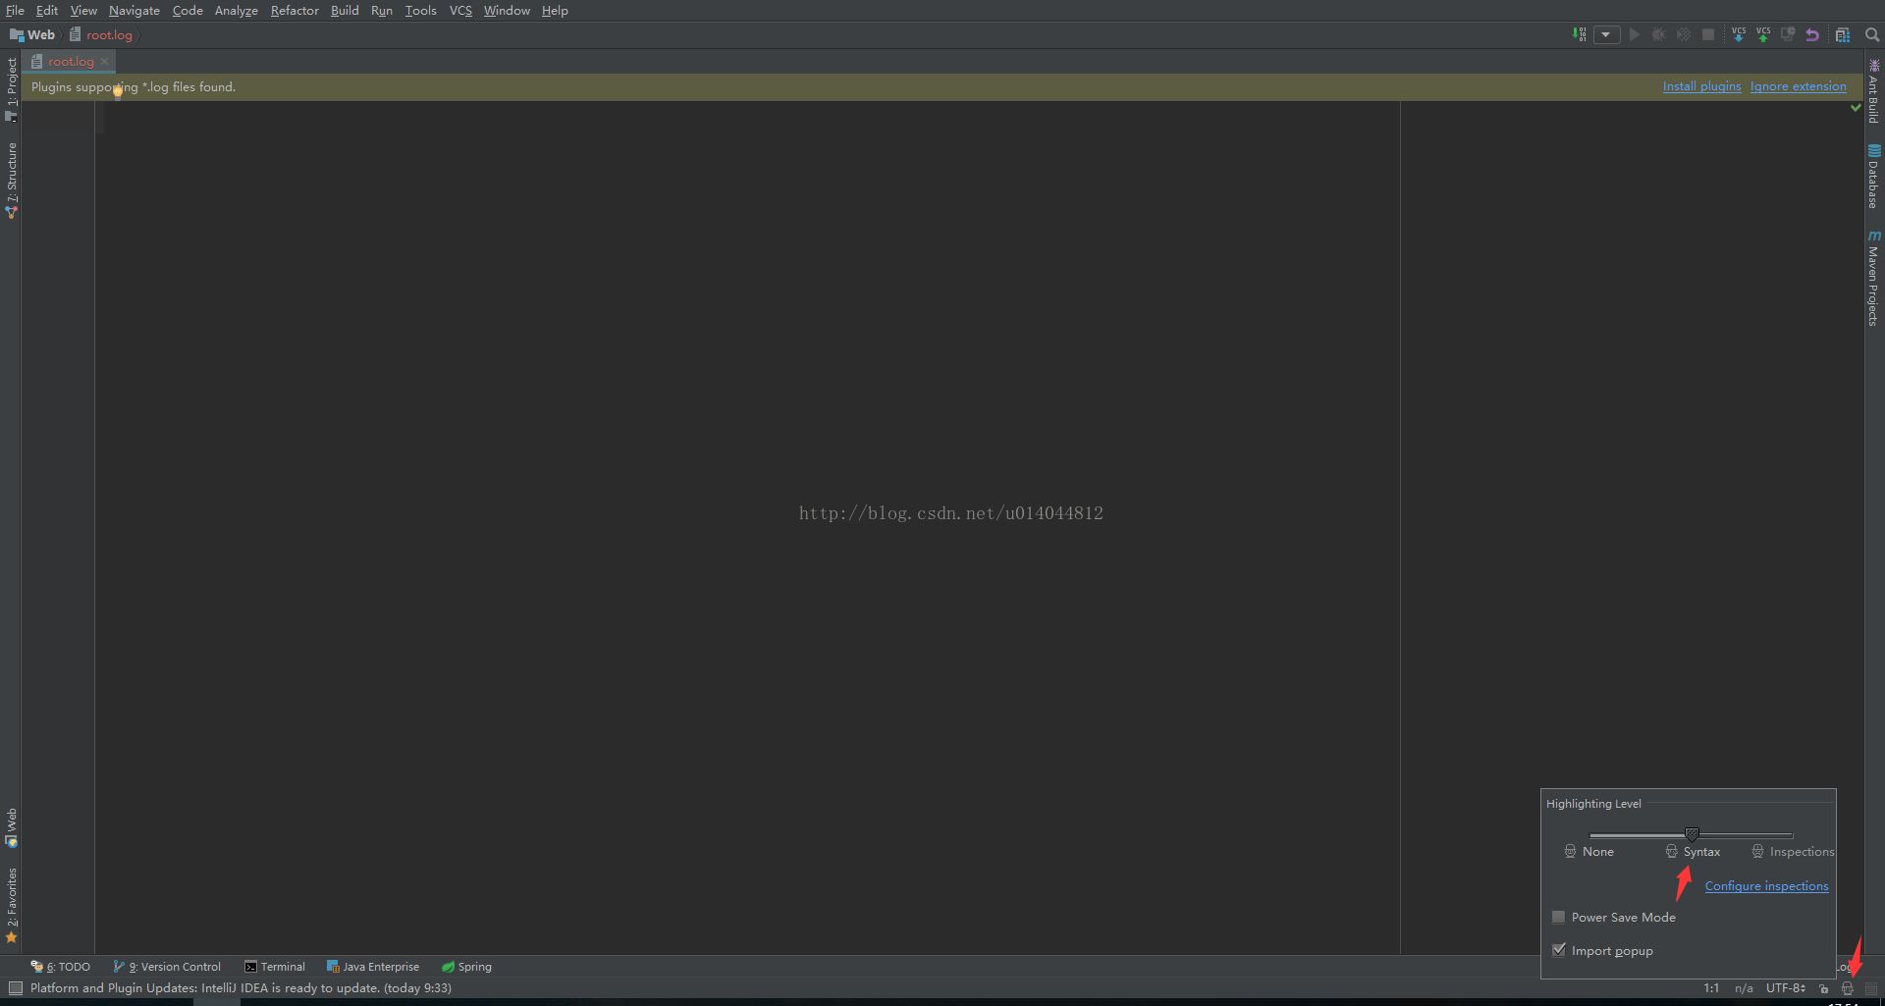Open the Terminal tool window
Screen dimensions: 1885x1006
[x=275, y=966]
